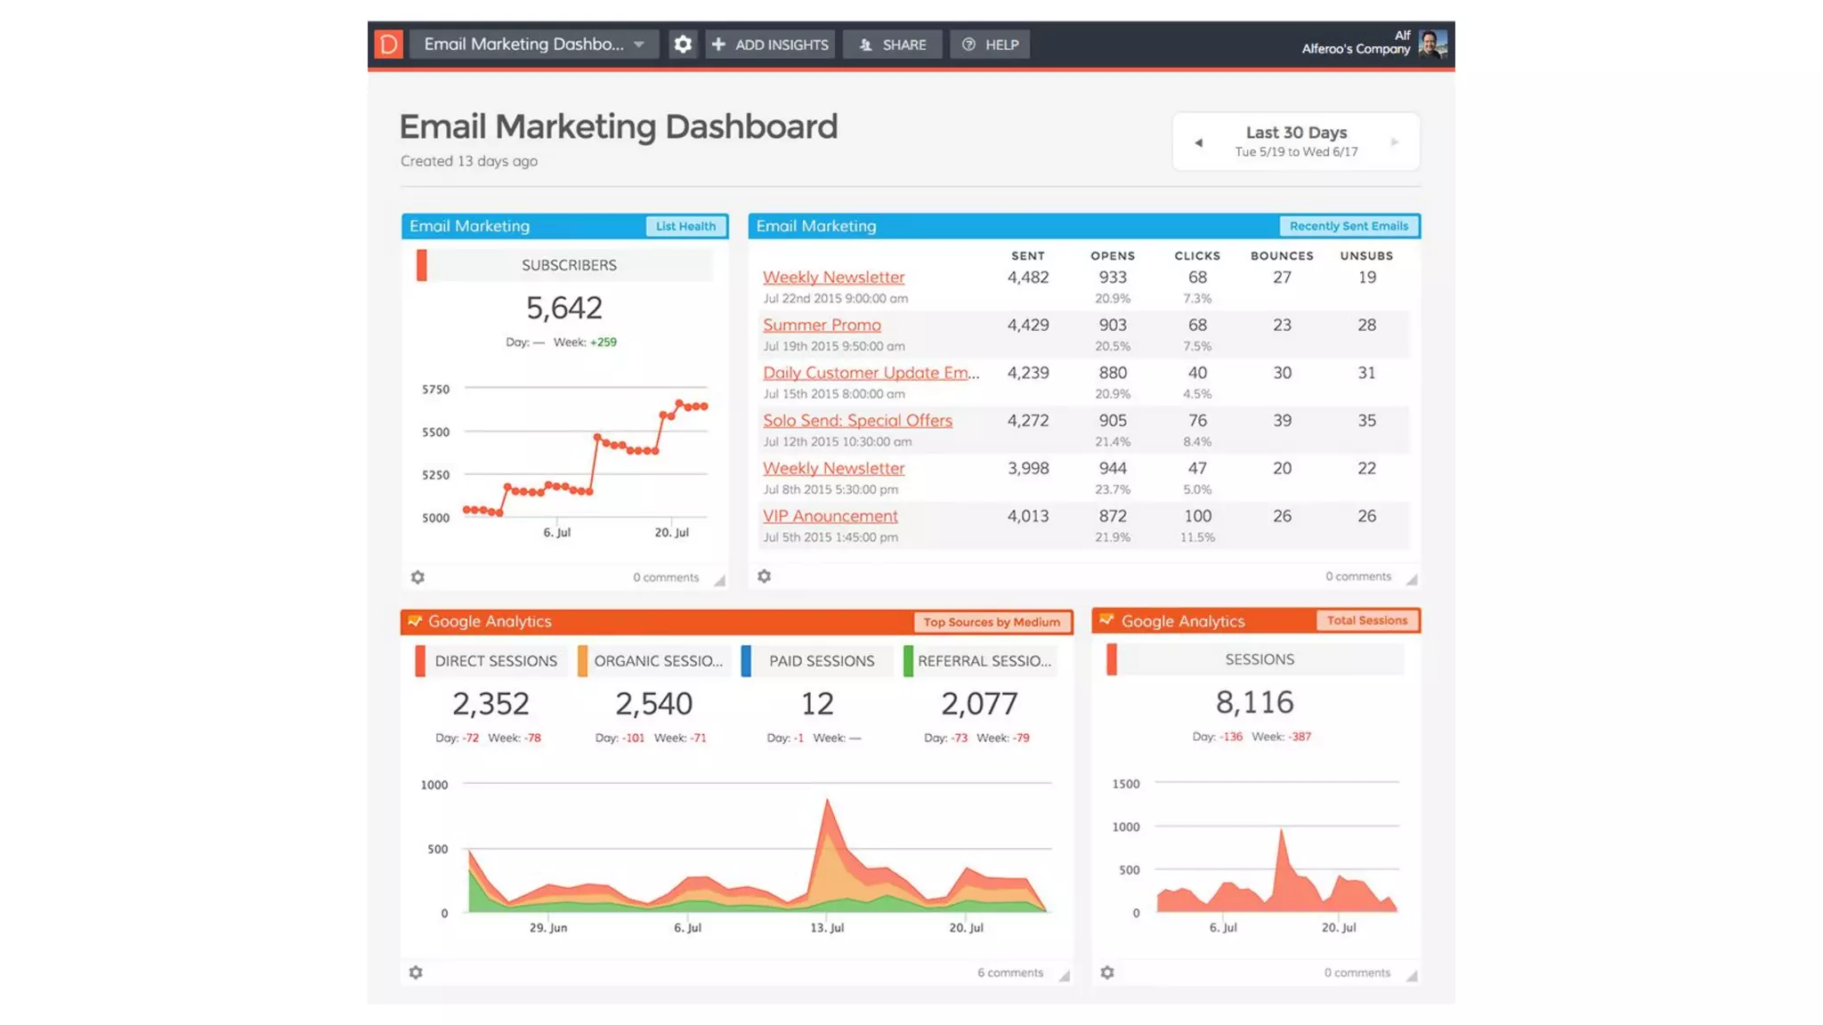Click Share in the top bar
Screen dimensions: 1823x1025
[x=893, y=44]
